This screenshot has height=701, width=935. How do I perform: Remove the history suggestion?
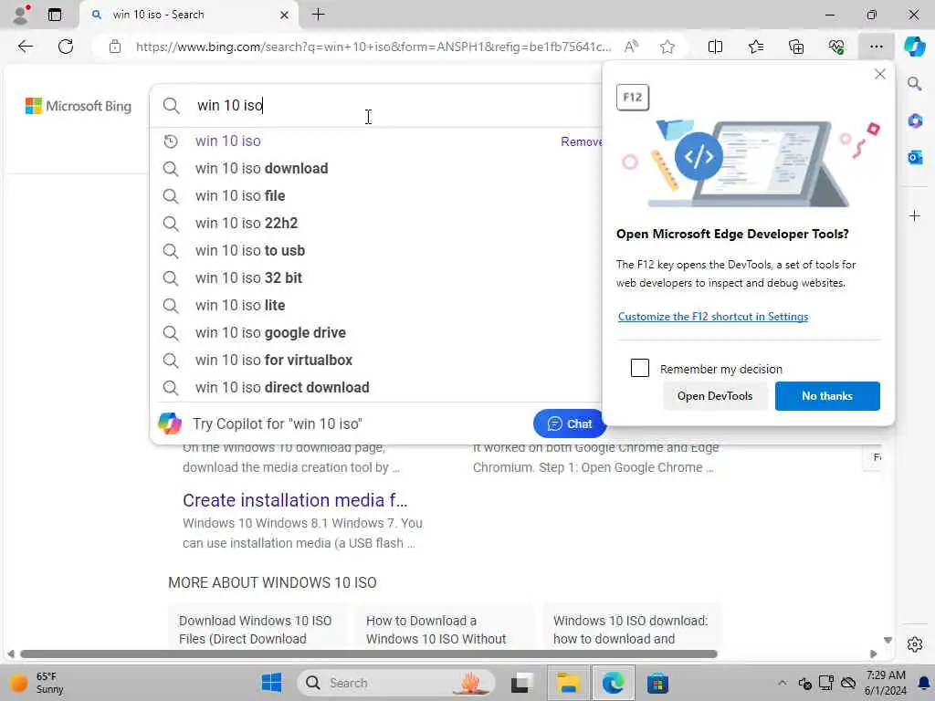(581, 141)
